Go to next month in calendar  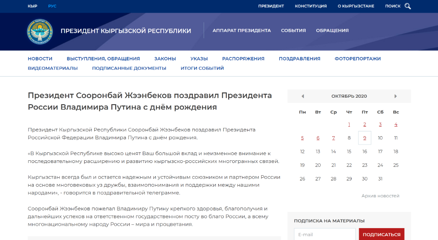pos(396,96)
